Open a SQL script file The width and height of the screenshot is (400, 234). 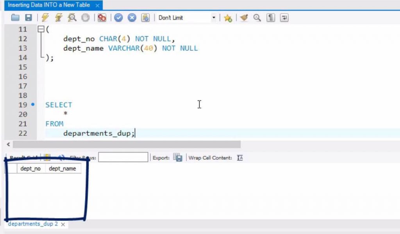pos(15,18)
